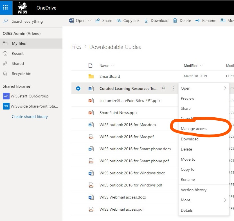Click the Copy link chain icon
The width and height of the screenshot is (234, 221).
coord(119,20)
